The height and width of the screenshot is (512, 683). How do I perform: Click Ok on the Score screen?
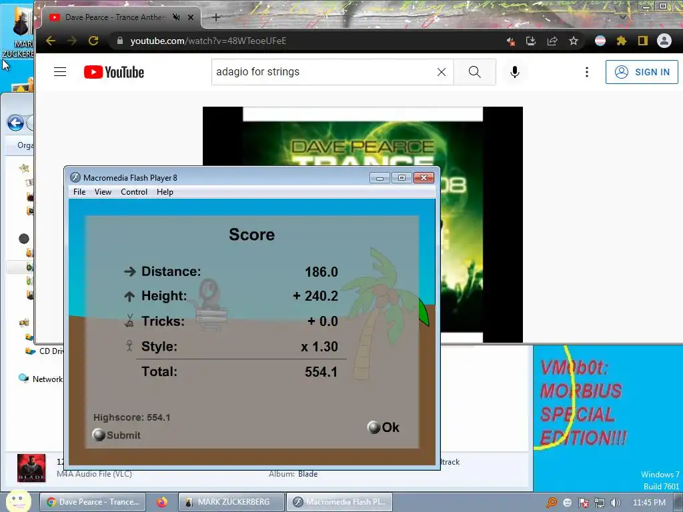pos(384,427)
